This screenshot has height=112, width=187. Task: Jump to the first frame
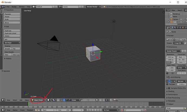pyautogui.click(x=88, y=110)
